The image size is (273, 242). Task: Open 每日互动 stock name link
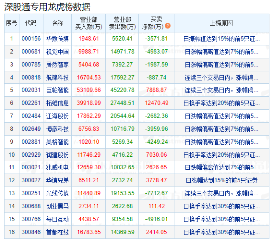[x=57, y=219]
